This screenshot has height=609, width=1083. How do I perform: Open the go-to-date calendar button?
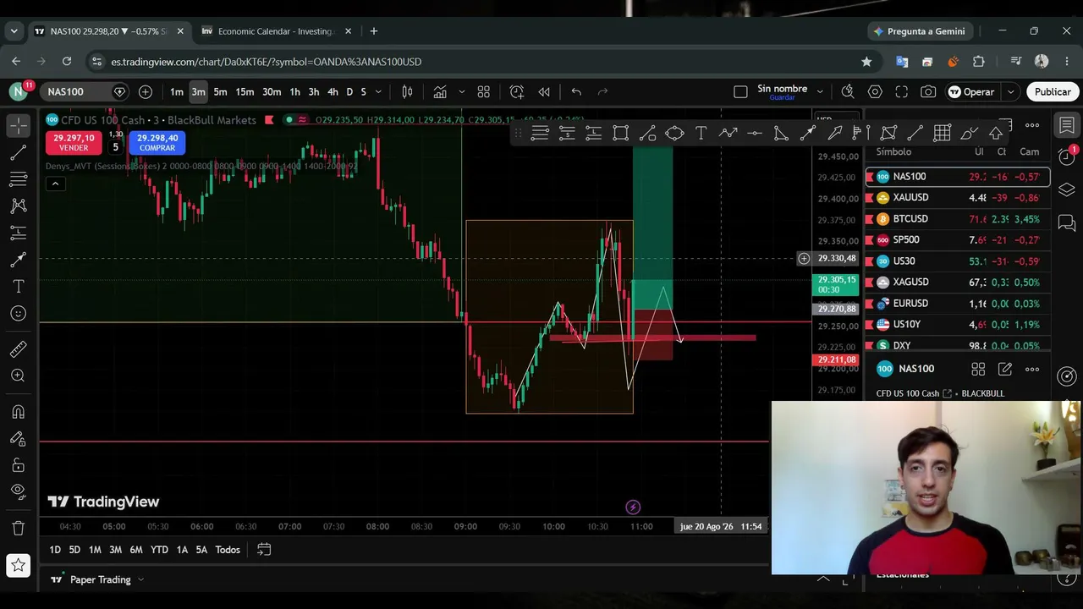pyautogui.click(x=264, y=550)
